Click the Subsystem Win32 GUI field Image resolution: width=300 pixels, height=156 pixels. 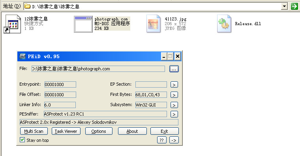[151, 105]
